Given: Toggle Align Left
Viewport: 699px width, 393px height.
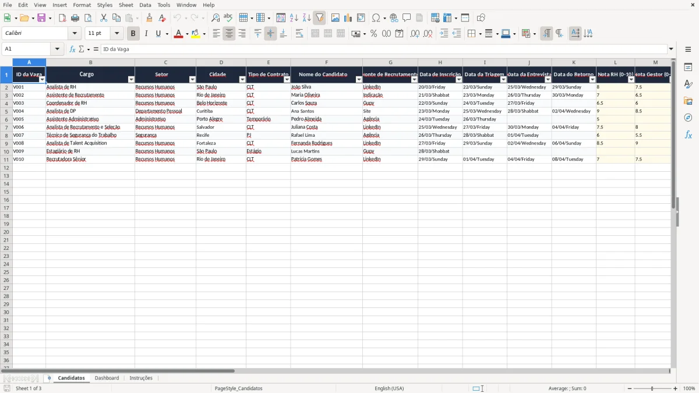Looking at the screenshot, I should coord(216,34).
